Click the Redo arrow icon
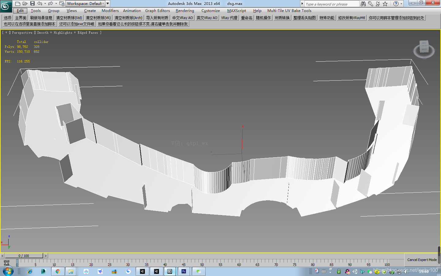 pos(51,4)
